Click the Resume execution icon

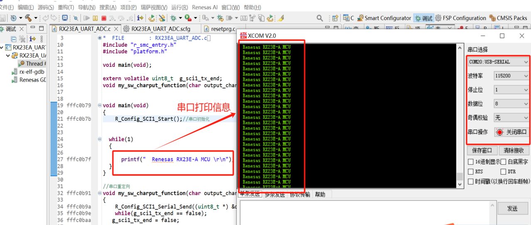87,18
